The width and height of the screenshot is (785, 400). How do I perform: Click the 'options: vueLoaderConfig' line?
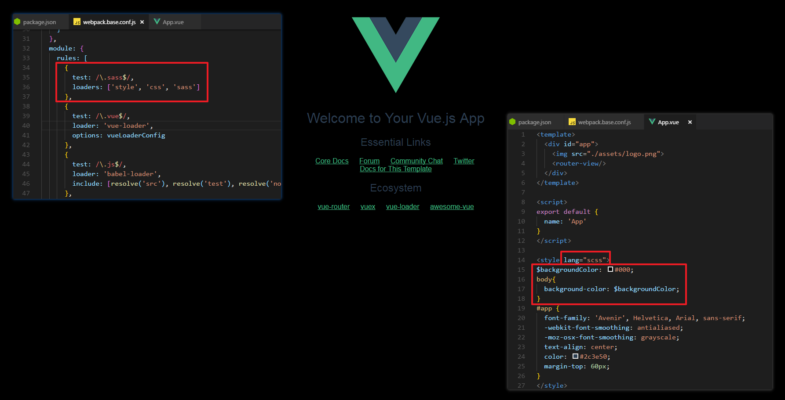pos(119,135)
